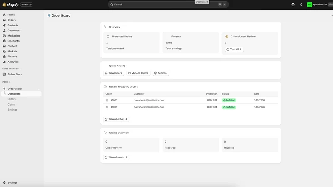Click the Fulfilled badge in row #1001

[x=229, y=107]
